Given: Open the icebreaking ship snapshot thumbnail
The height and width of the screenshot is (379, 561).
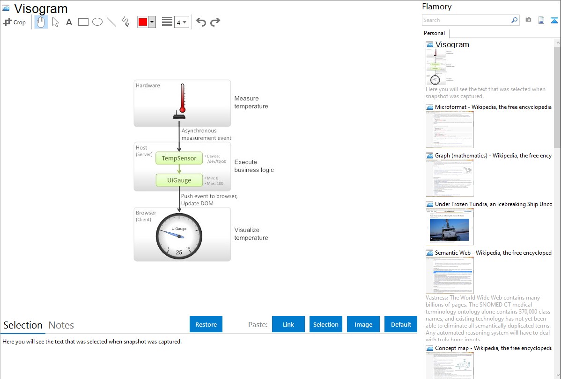Looking at the screenshot, I should tap(450, 227).
